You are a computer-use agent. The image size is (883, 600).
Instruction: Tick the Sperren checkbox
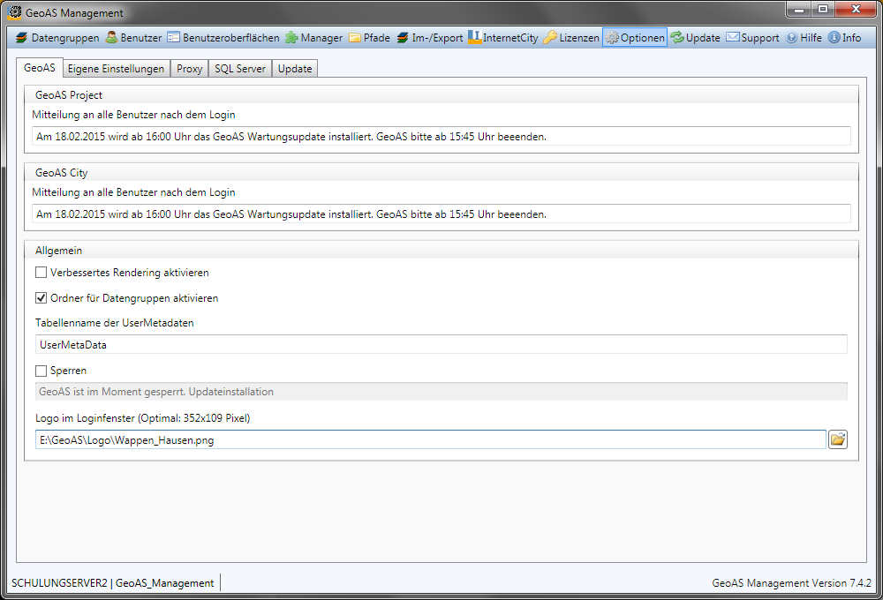[x=42, y=371]
